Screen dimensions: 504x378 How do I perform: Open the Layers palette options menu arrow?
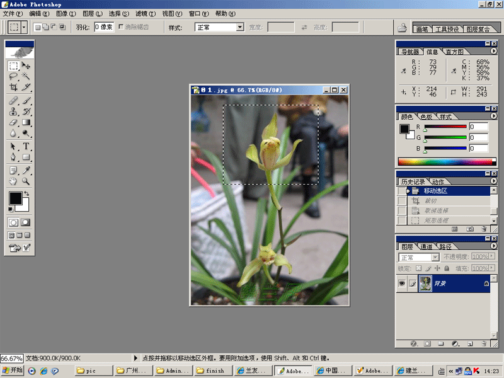494,246
